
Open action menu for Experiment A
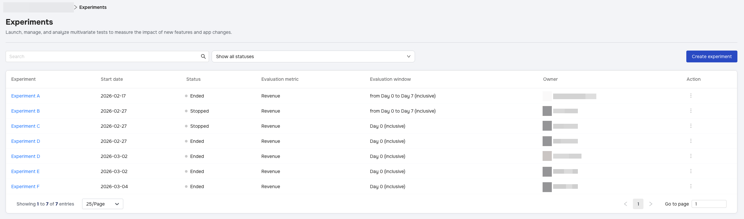(x=691, y=96)
